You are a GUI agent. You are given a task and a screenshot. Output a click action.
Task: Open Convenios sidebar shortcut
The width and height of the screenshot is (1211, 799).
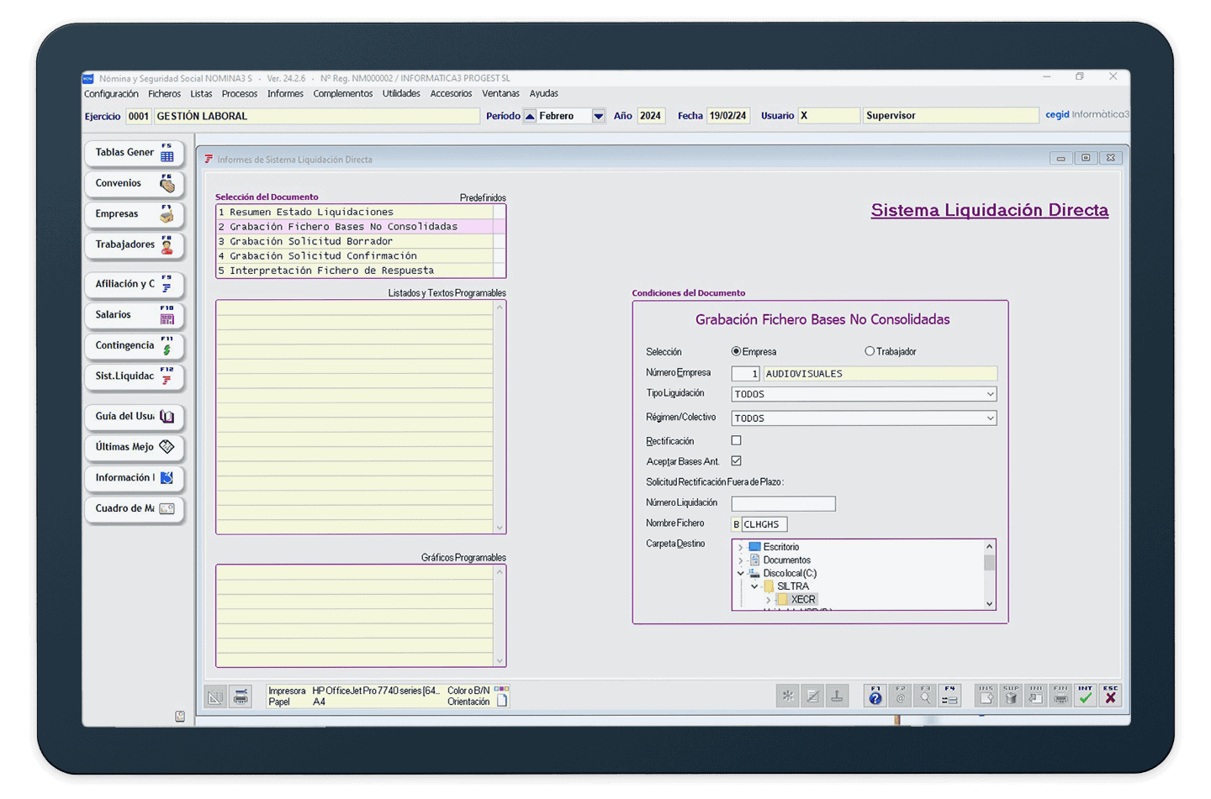pyautogui.click(x=134, y=183)
